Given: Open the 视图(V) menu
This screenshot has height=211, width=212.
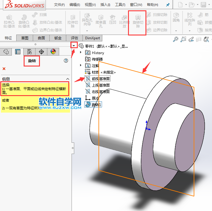Looking at the screenshot, I should (90, 5).
